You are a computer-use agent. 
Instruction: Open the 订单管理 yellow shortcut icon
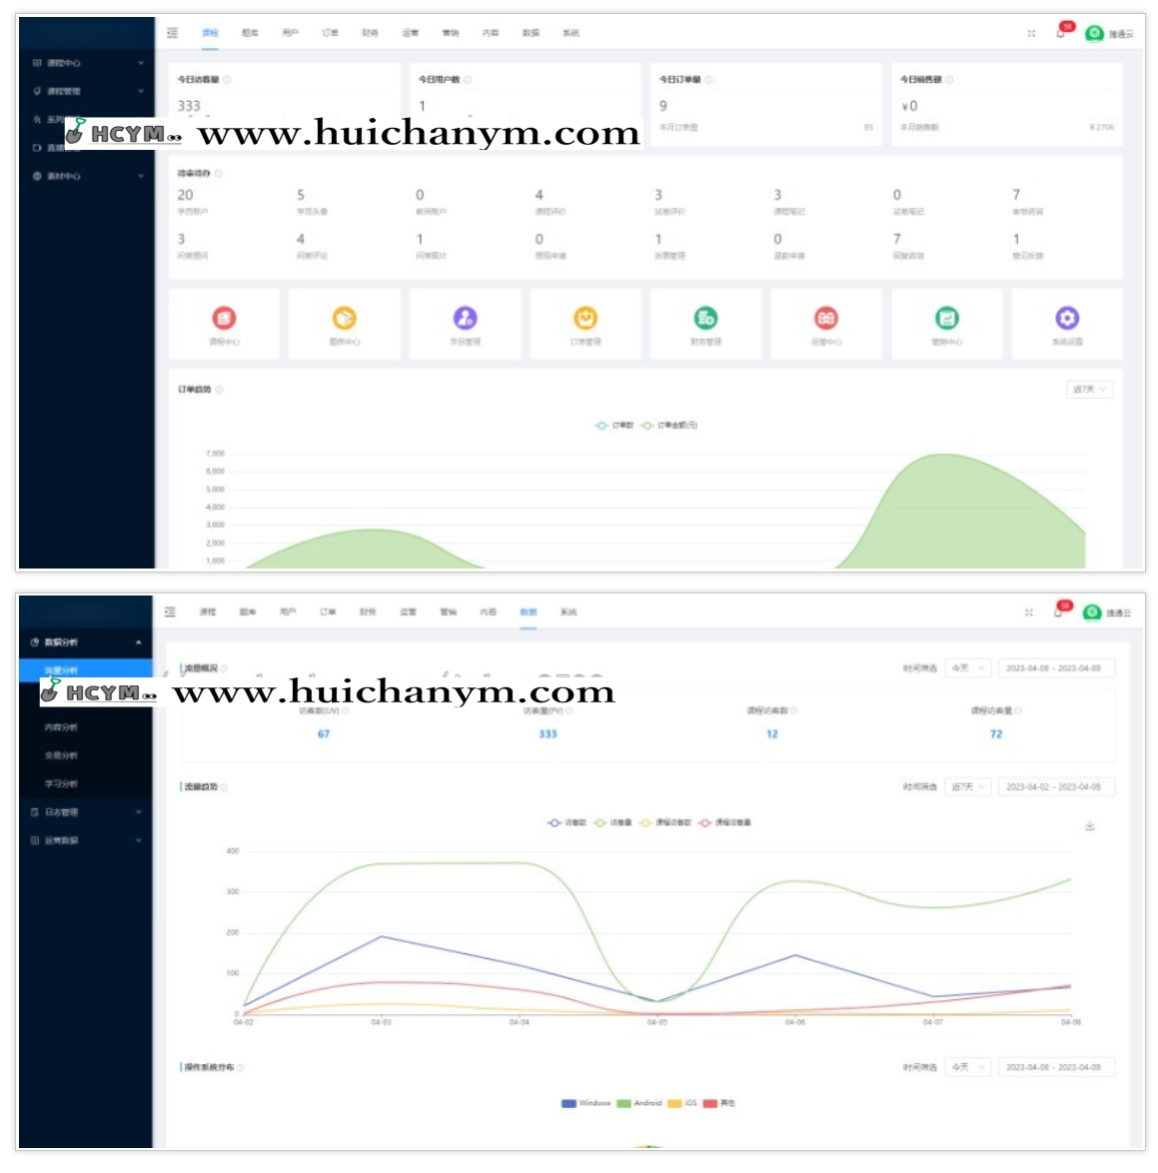coord(585,319)
